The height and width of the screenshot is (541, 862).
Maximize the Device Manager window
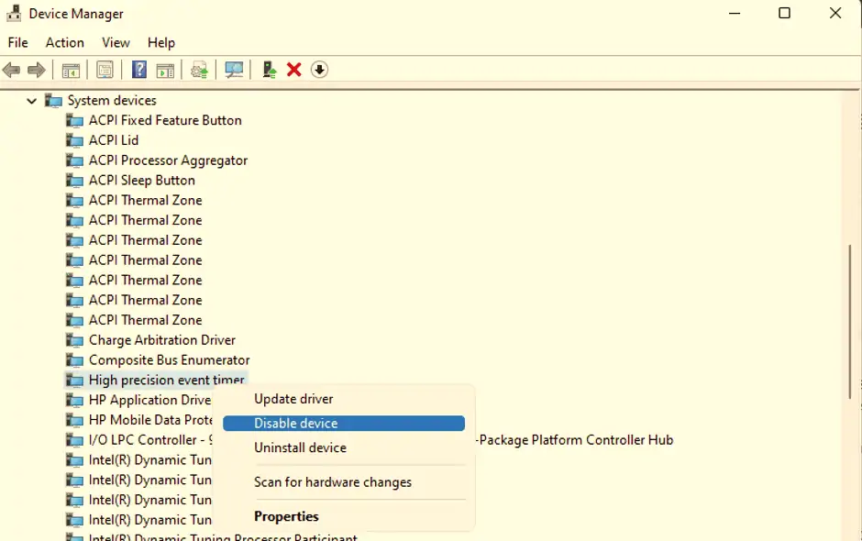tap(784, 13)
